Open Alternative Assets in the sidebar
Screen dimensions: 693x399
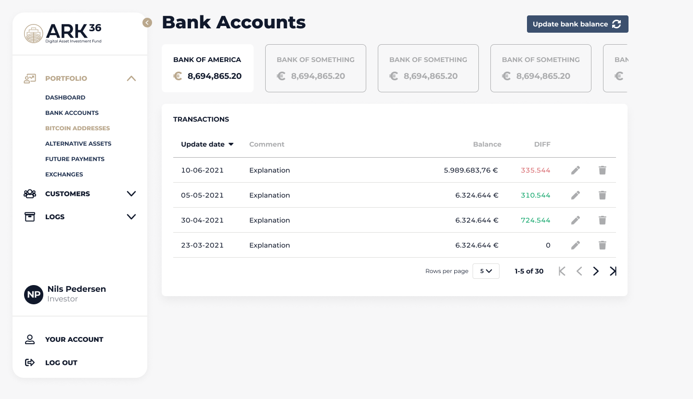pyautogui.click(x=78, y=144)
